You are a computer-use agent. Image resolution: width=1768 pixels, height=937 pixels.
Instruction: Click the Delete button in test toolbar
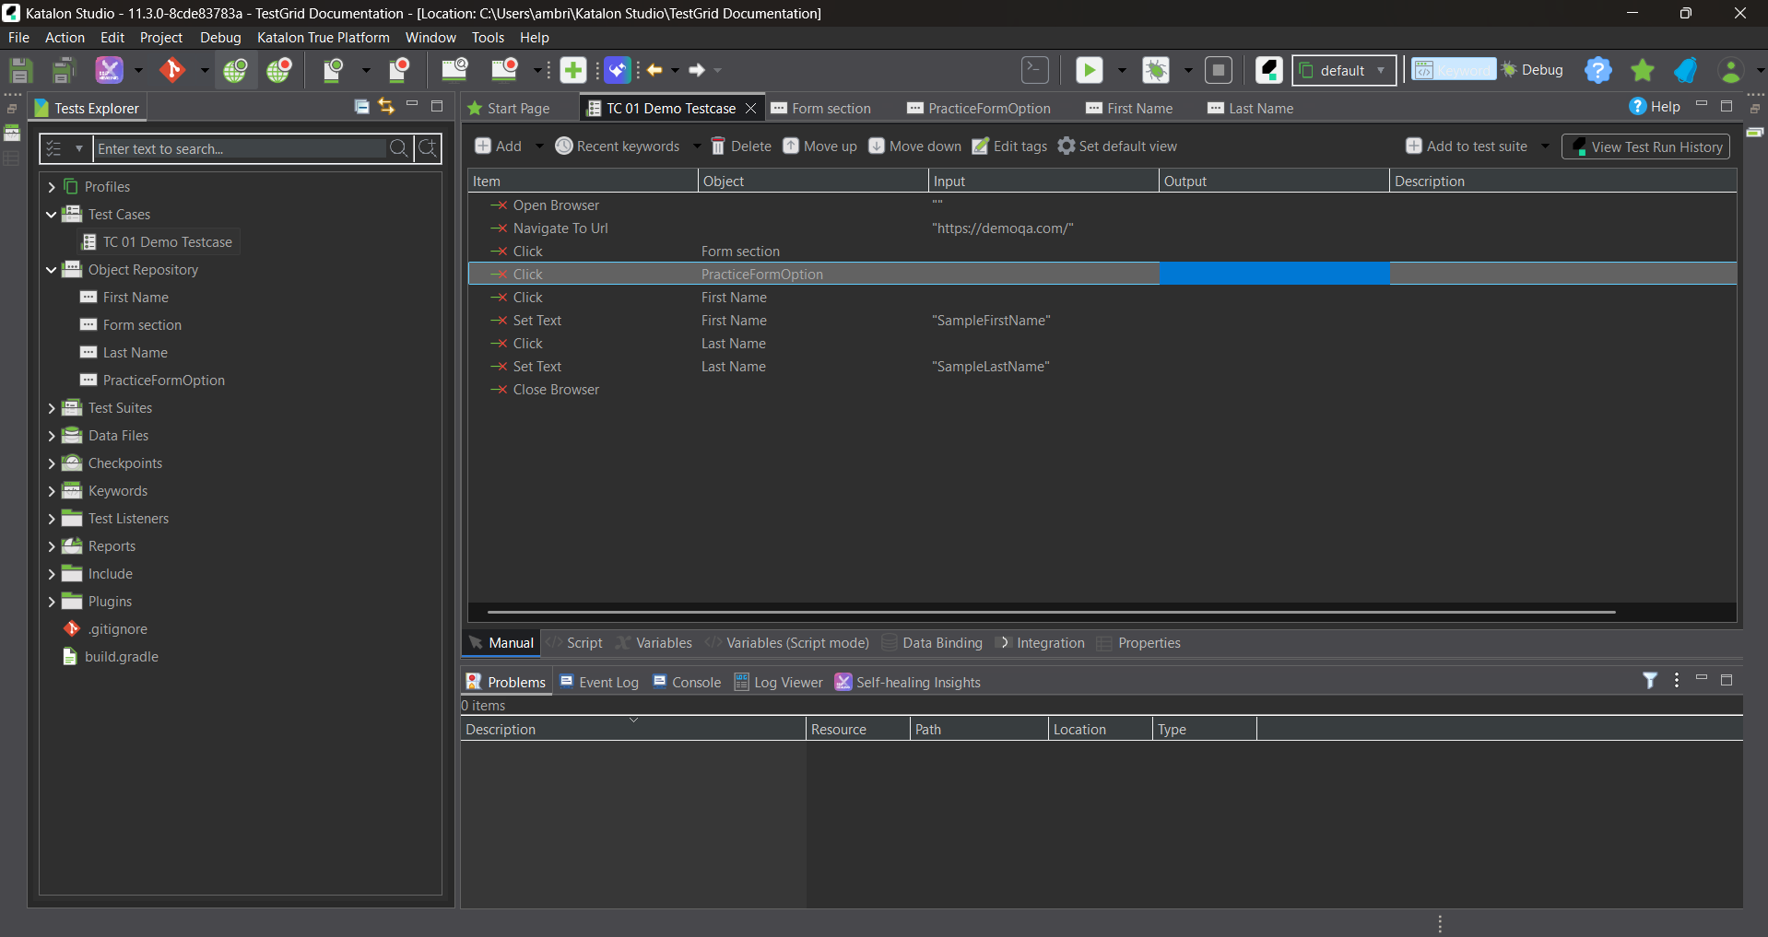[741, 146]
